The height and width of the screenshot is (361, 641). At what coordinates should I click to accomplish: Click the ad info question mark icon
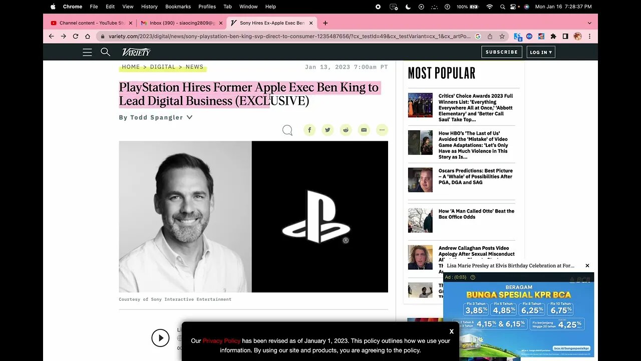tap(473, 277)
